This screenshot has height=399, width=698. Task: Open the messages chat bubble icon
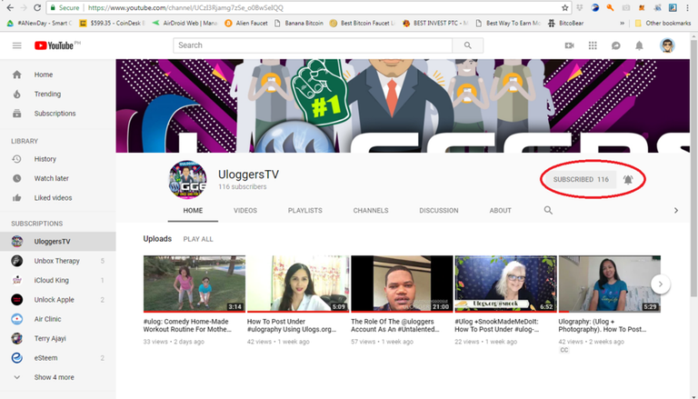[616, 45]
